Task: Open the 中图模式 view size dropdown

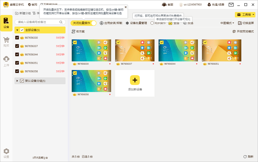Action: pyautogui.click(x=227, y=23)
